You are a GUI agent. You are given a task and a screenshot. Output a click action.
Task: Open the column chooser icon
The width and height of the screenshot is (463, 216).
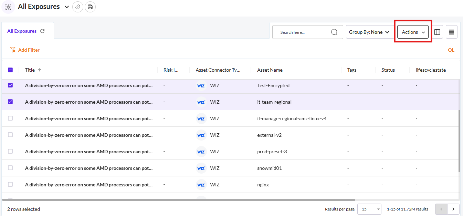coord(437,32)
